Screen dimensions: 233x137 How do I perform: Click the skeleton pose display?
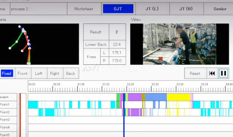(39, 44)
